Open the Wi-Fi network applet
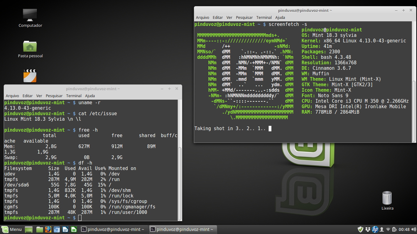 tap(388, 229)
